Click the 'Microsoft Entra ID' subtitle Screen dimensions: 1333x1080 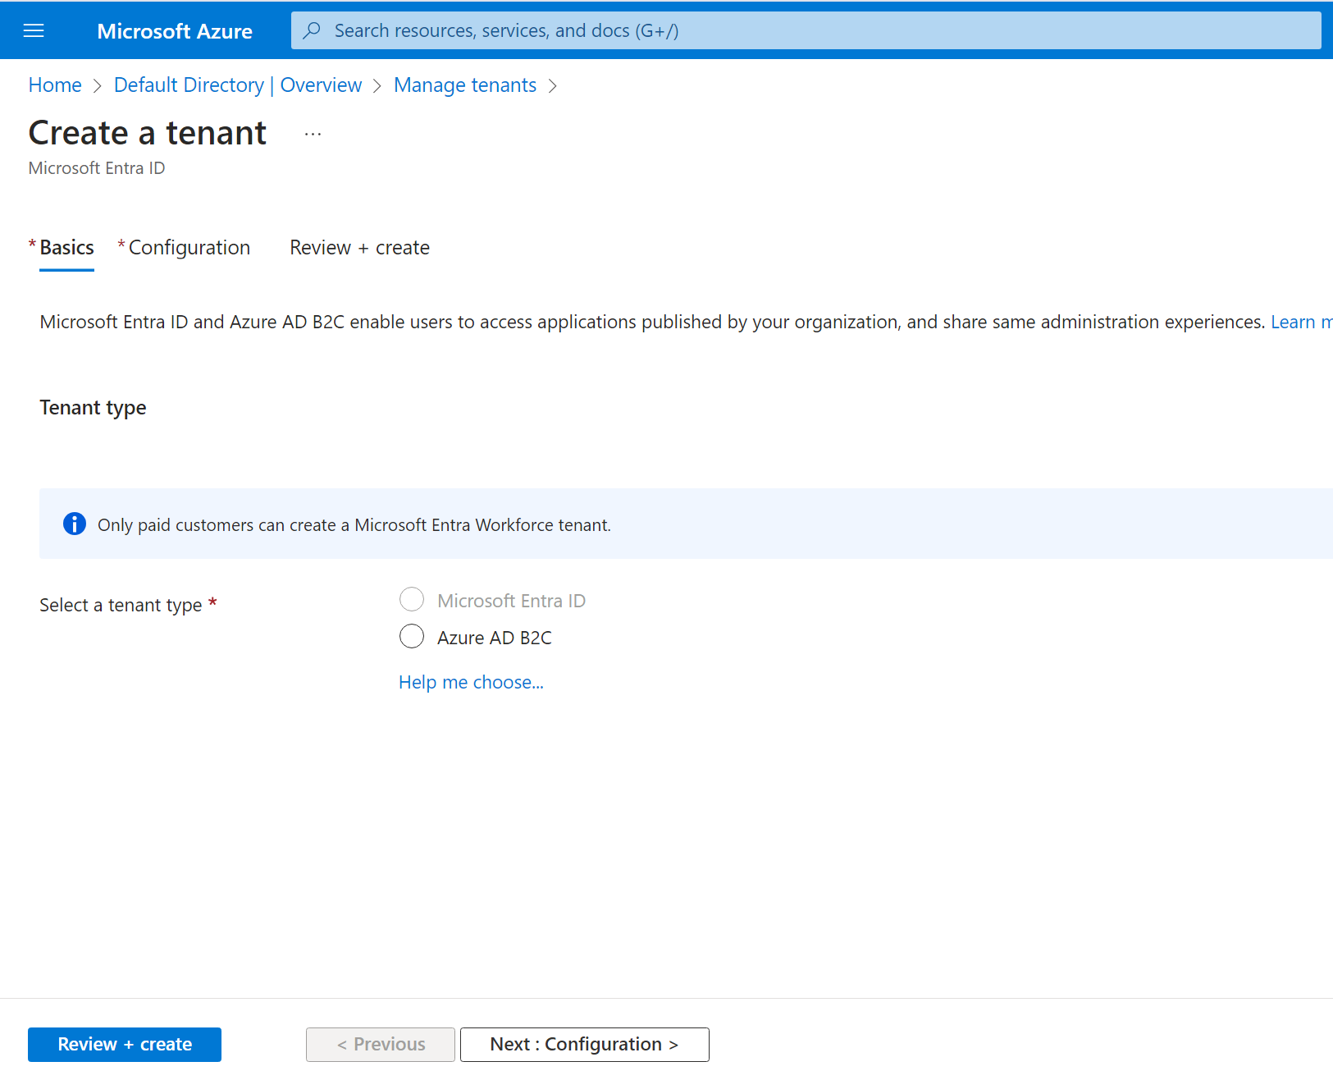click(x=97, y=168)
